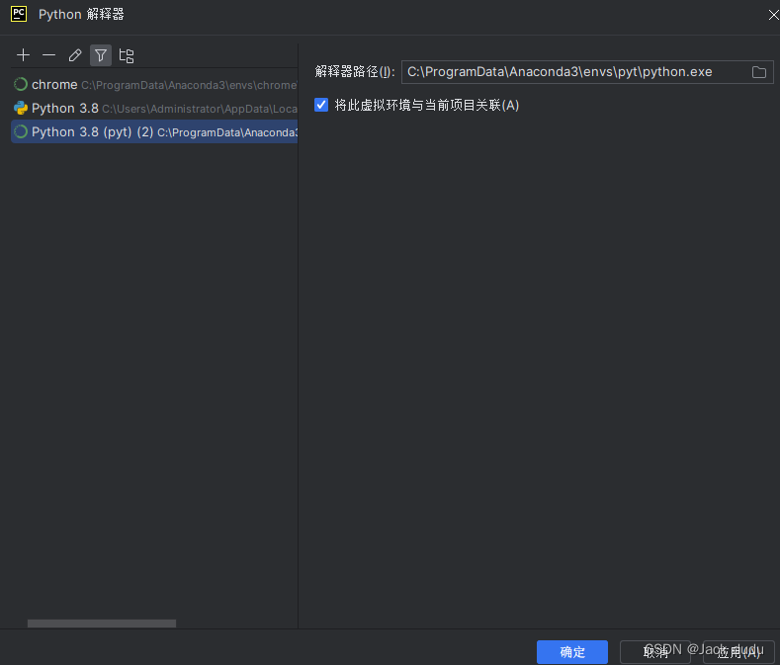
Task: Apply changes with 应用(A) button
Action: (x=738, y=652)
